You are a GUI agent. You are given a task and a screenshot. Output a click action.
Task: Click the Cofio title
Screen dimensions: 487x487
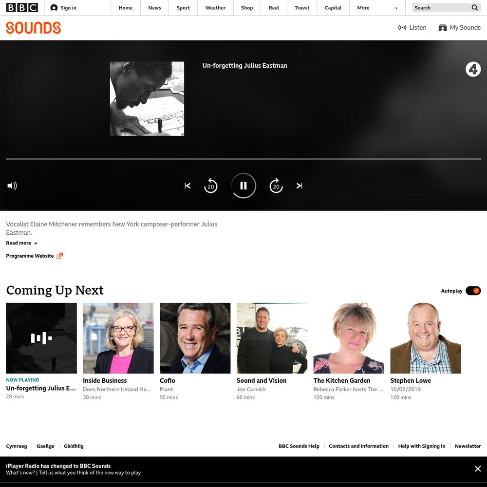tap(168, 380)
